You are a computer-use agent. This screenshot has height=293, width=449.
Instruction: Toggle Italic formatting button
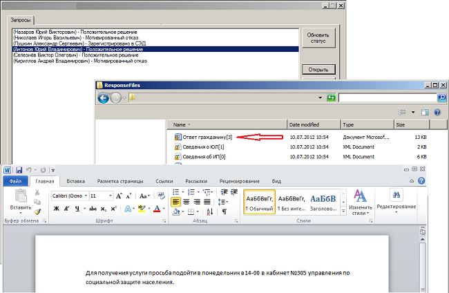(66, 209)
